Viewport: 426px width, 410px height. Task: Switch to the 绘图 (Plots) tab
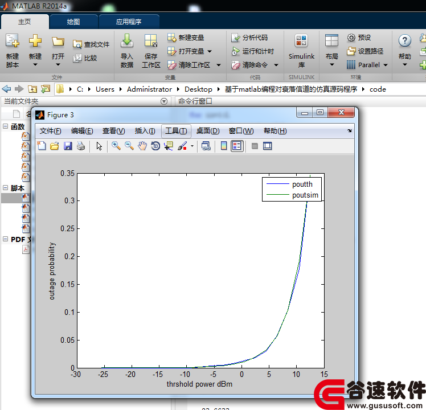tap(73, 22)
